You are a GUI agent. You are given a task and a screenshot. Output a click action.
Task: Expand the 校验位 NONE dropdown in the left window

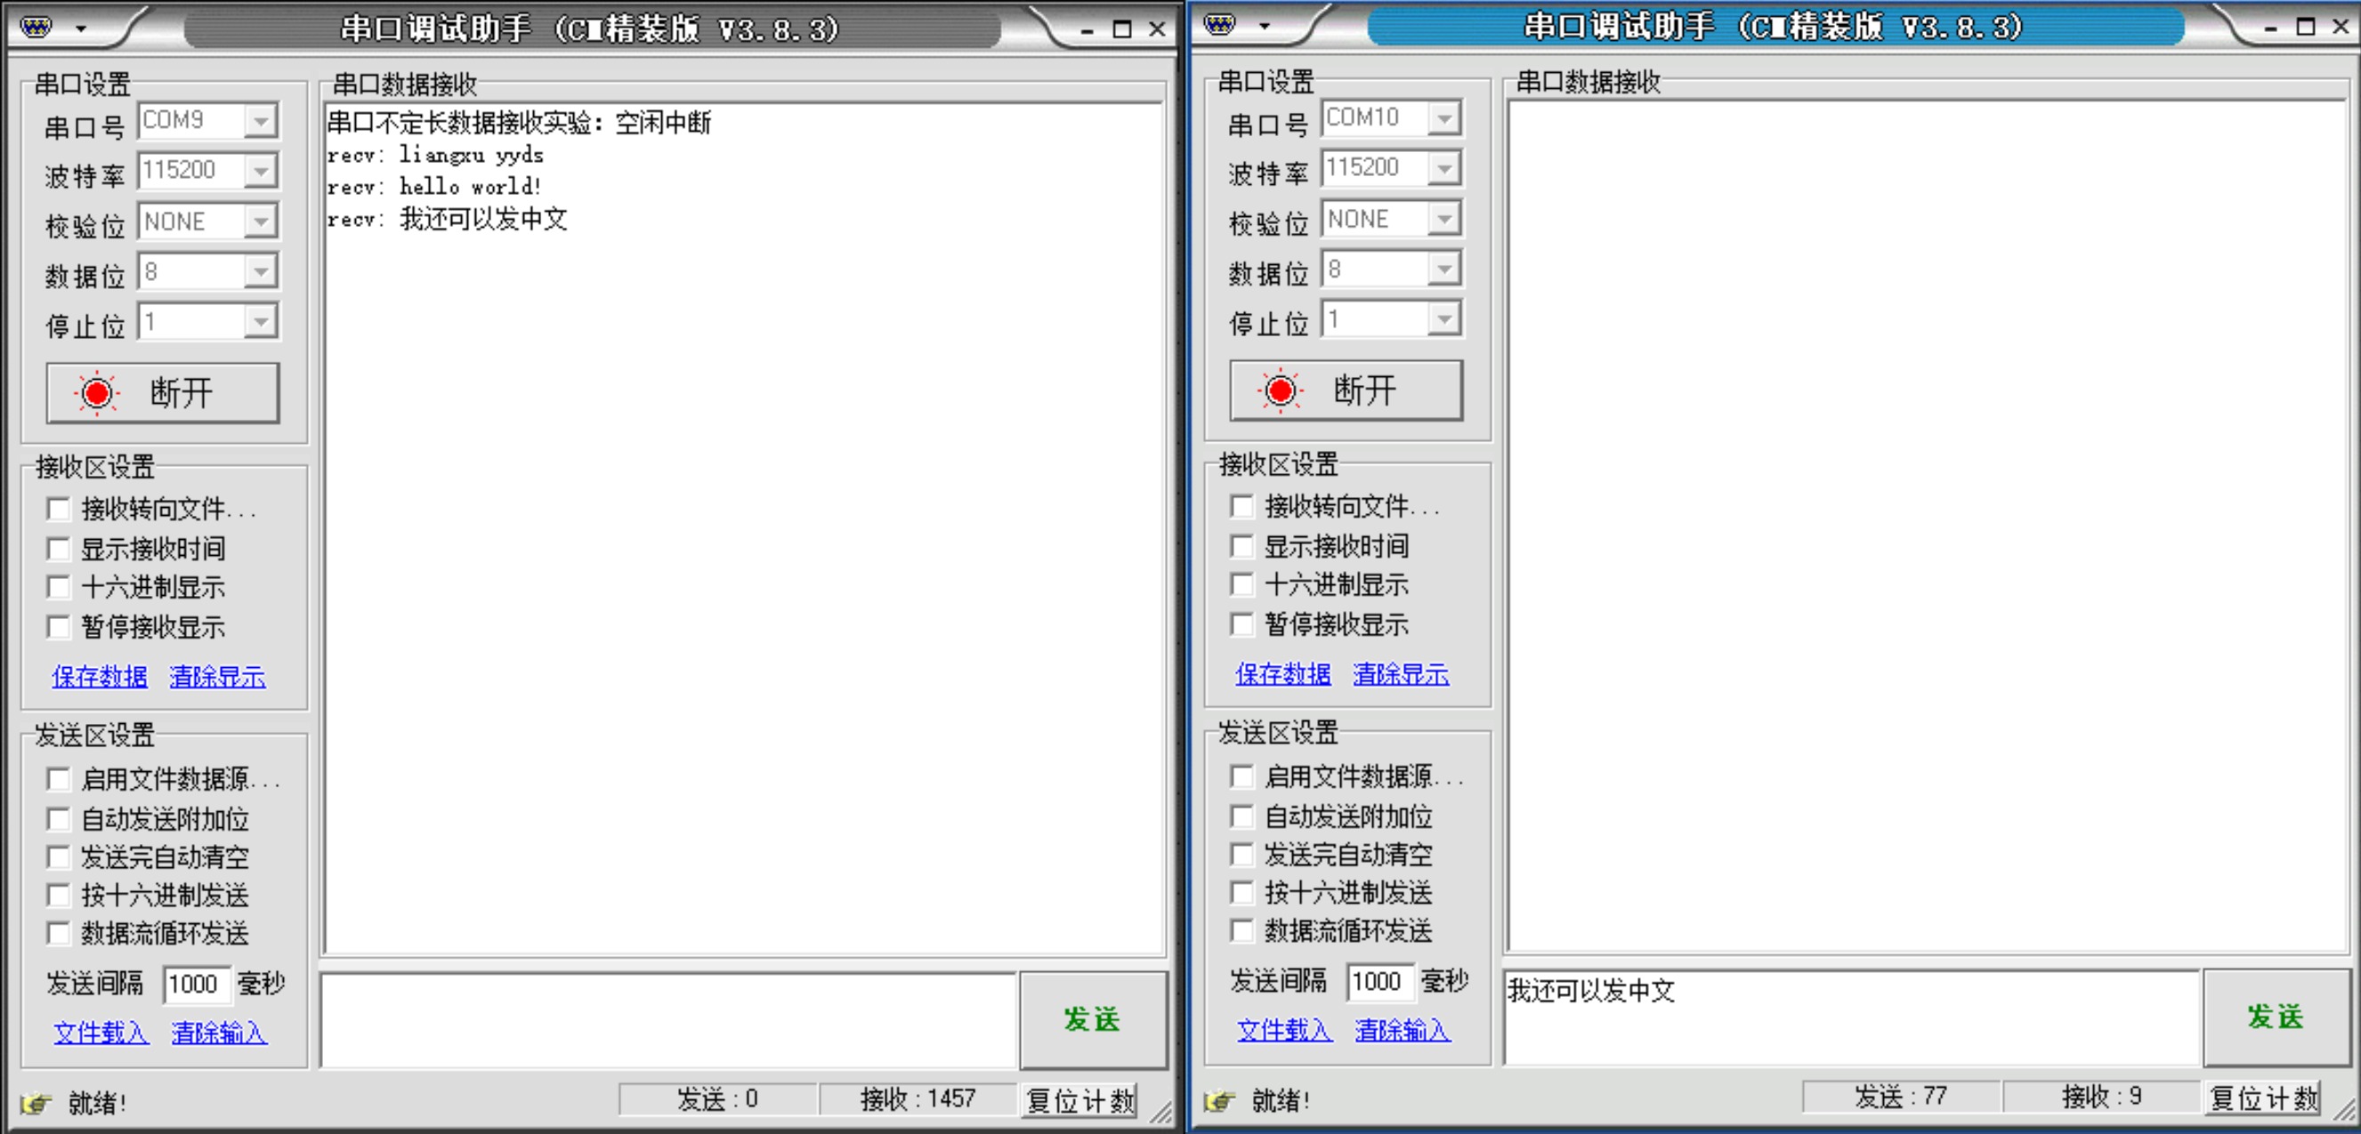[x=262, y=221]
